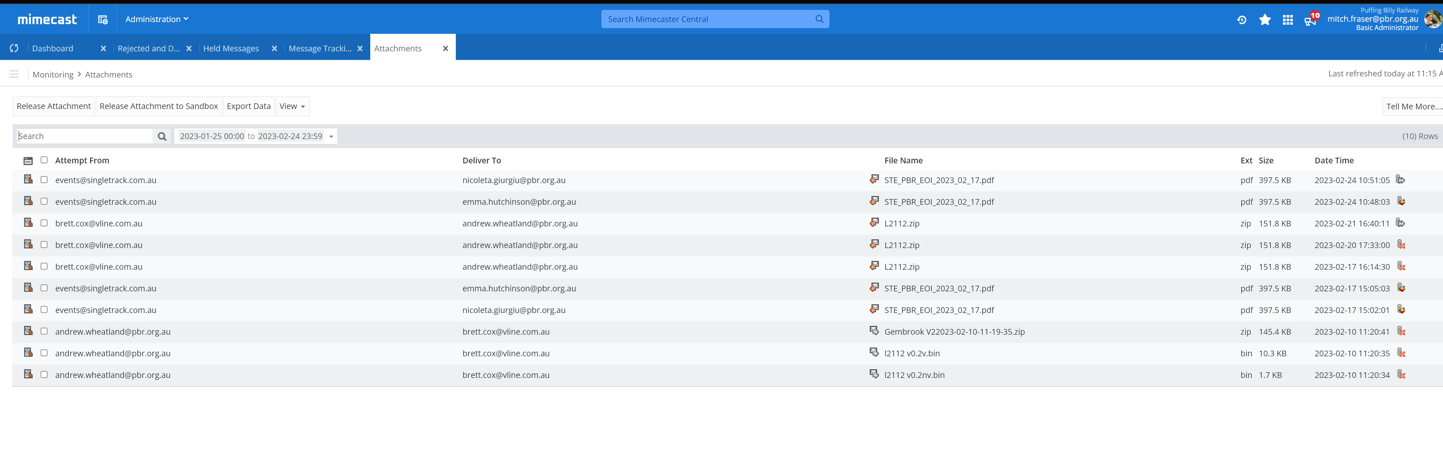The height and width of the screenshot is (449, 1443).
Task: Sort by the Attempt From column header
Action: (x=82, y=161)
